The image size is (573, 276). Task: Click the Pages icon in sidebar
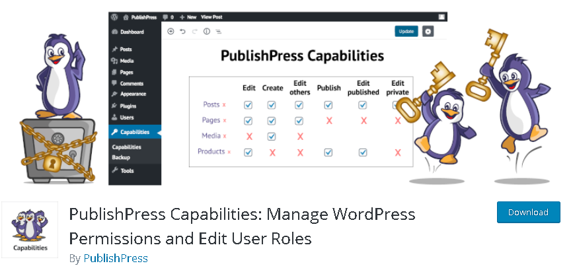coord(114,72)
